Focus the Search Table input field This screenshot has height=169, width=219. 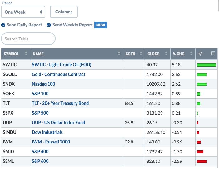tap(28, 39)
